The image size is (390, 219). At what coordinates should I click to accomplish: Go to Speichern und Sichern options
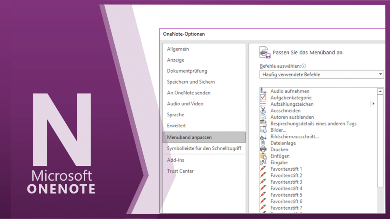(x=191, y=82)
